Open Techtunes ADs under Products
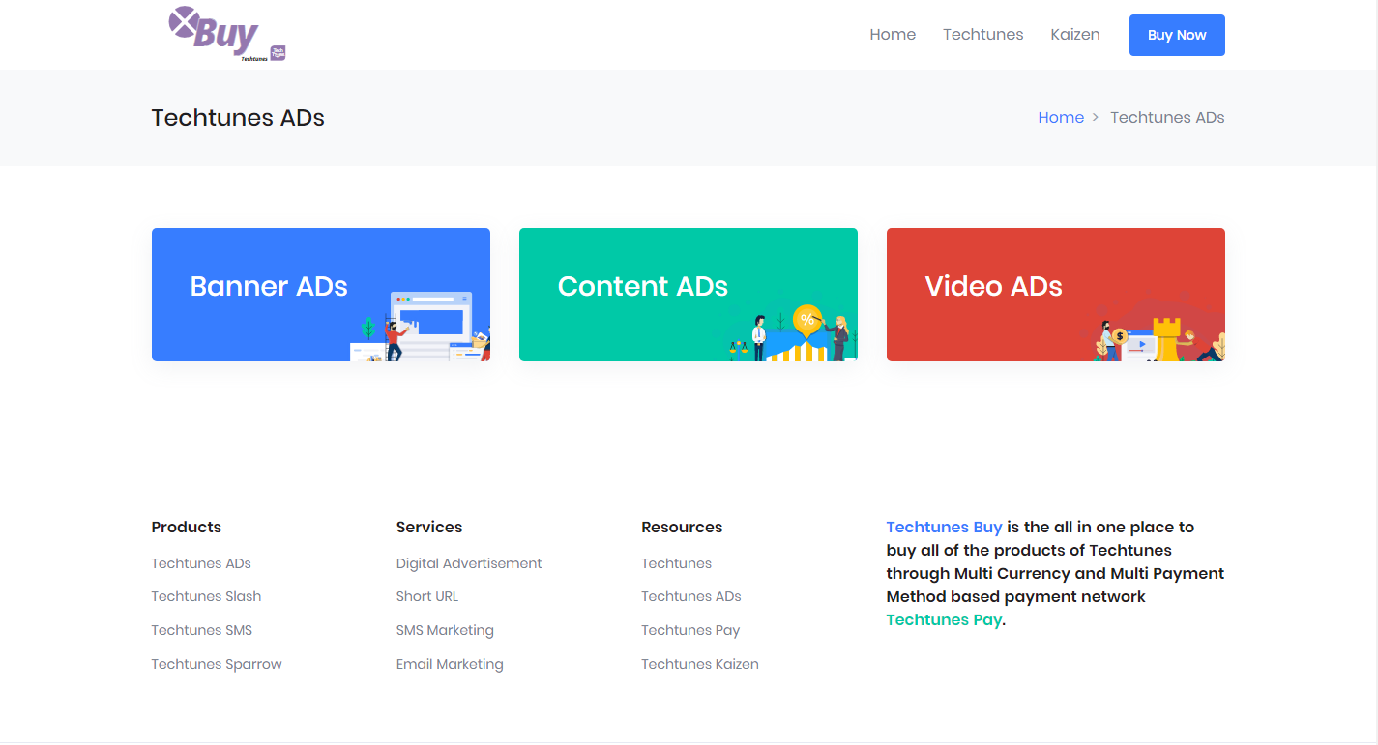Screen dimensions: 1378x745 tap(201, 563)
